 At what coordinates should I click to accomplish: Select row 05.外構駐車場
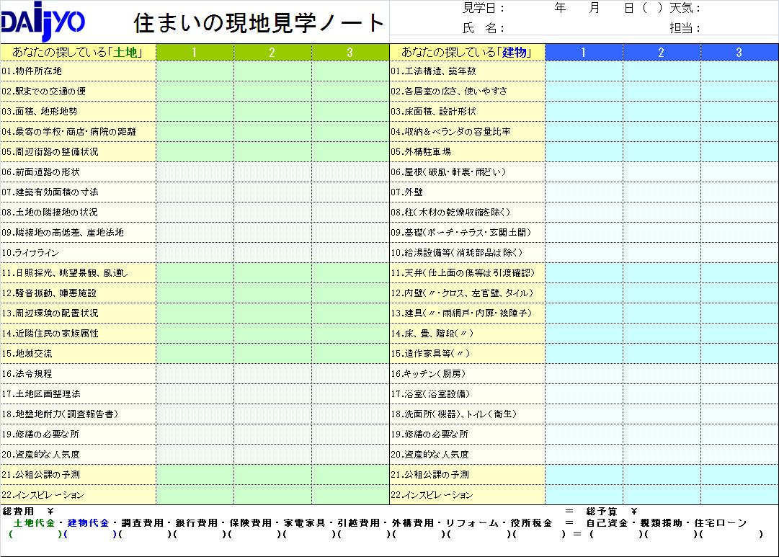[x=467, y=151]
